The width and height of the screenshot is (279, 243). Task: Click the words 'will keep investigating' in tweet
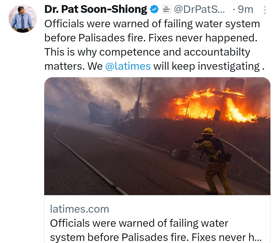(x=207, y=66)
